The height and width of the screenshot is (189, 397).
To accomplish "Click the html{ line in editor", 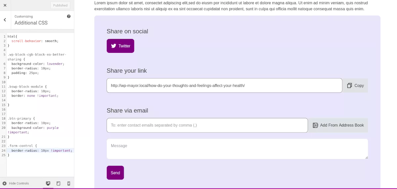I will [12, 36].
